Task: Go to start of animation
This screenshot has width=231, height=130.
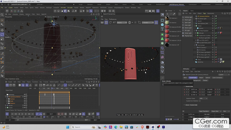Action: point(12,114)
